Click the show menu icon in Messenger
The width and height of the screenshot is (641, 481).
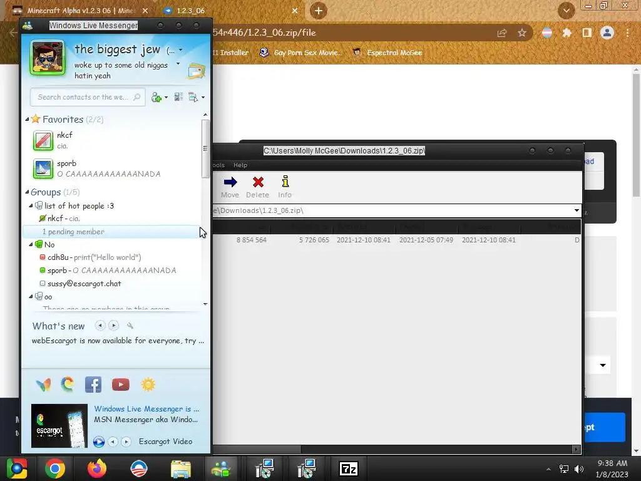193,97
